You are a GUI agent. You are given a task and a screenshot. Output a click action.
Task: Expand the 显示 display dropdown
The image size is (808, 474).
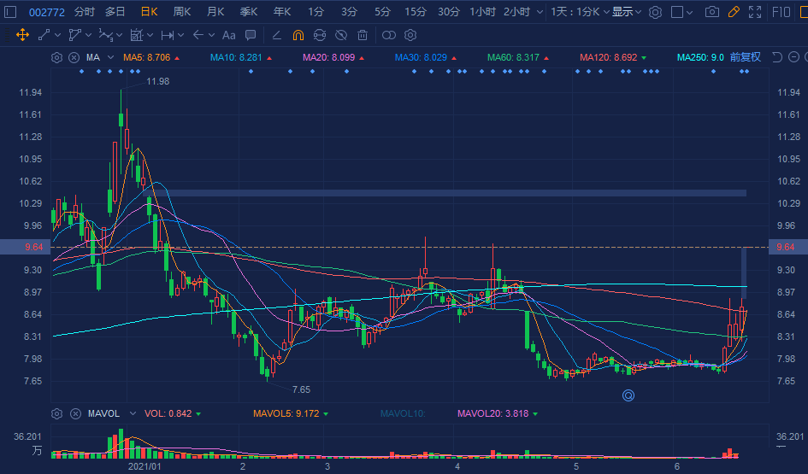[x=626, y=12]
